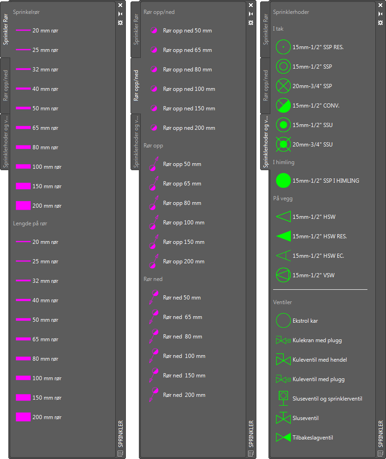Select 150 mm rør swatch under Sprinkelrør
This screenshot has height=459, width=386.
[23, 186]
